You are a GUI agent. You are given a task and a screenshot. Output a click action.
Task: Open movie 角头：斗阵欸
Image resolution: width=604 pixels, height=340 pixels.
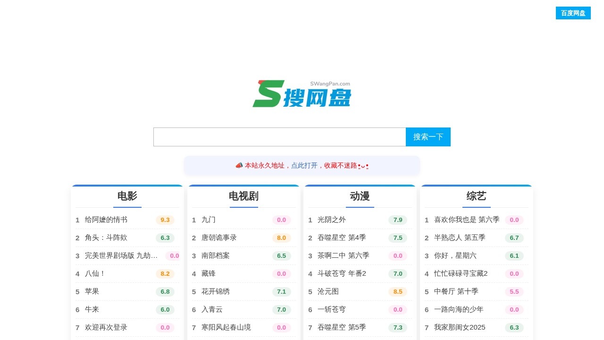106,238
